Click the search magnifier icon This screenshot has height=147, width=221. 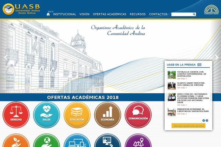194,14
